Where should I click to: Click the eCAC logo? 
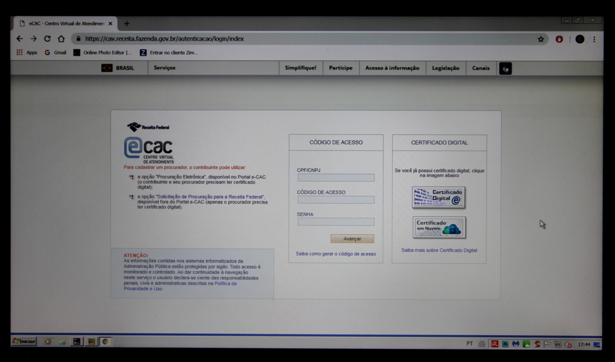point(149,150)
